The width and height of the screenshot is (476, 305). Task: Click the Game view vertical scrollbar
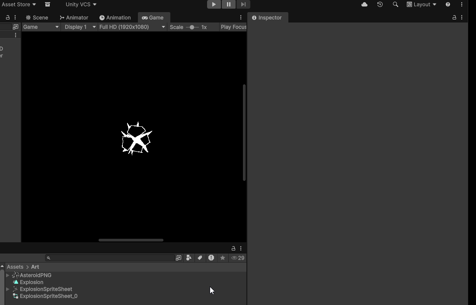[244, 133]
